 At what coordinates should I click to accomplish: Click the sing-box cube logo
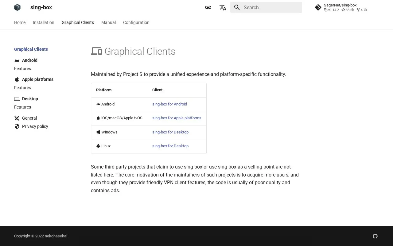(x=18, y=7)
